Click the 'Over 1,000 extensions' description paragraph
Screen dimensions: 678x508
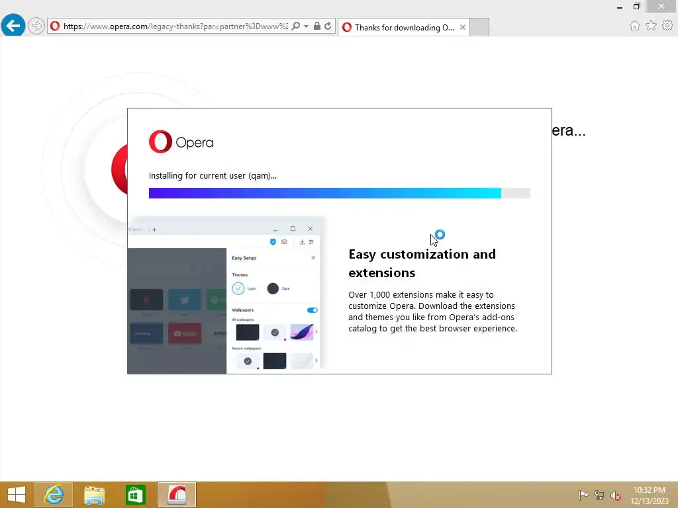(433, 312)
